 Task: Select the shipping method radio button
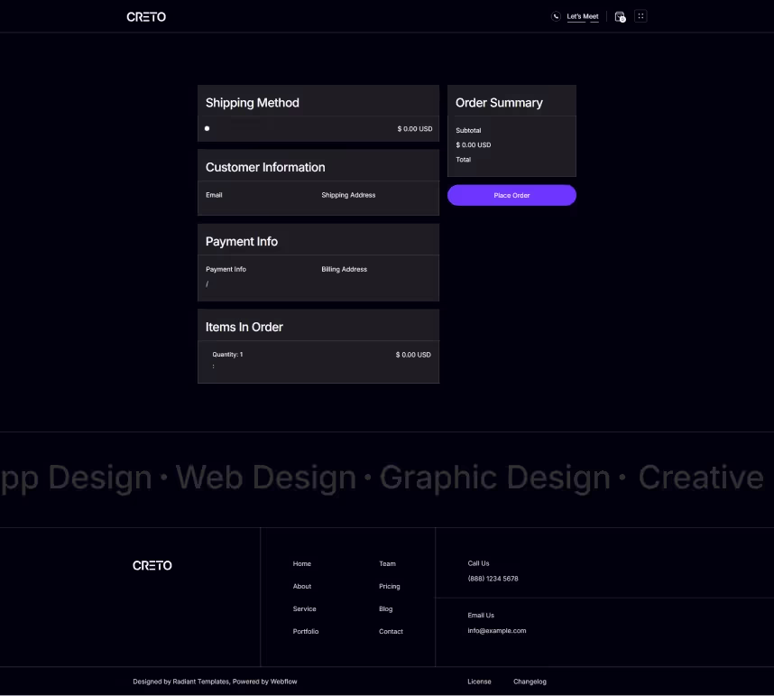coord(207,128)
